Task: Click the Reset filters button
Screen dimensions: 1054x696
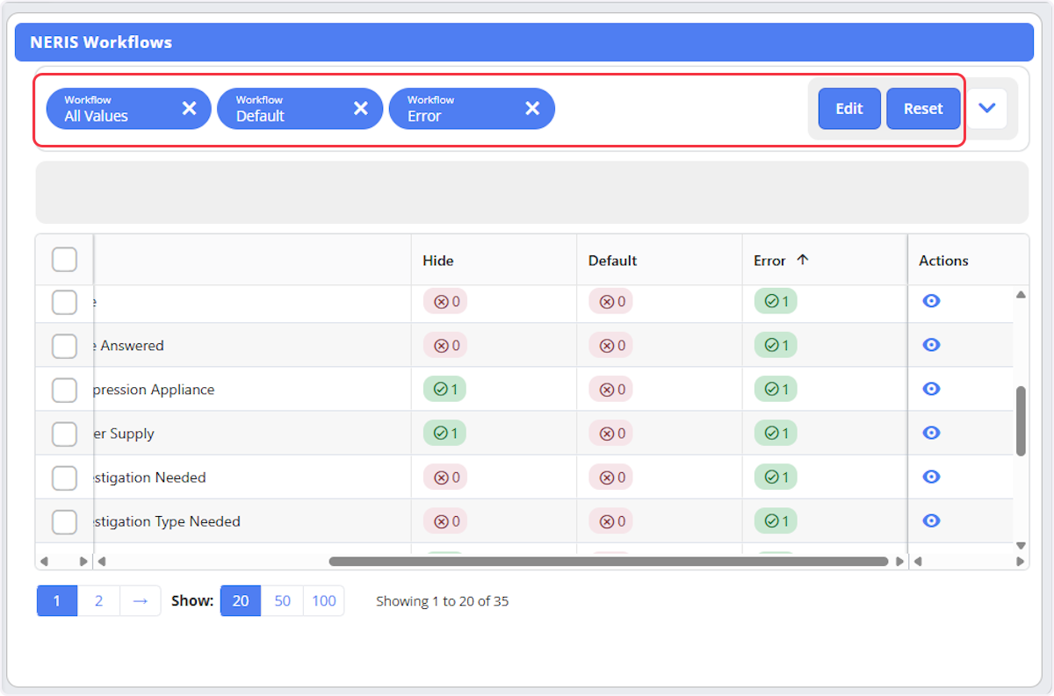Action: (x=923, y=109)
